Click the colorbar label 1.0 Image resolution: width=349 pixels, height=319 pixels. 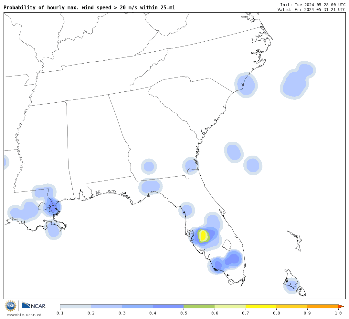click(x=338, y=313)
